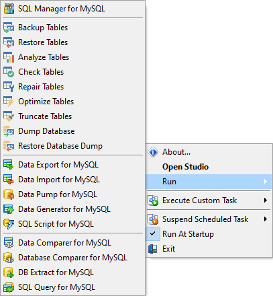This screenshot has height=296, width=273.
Task: Click the Truncate Tables icon
Action: 9,116
